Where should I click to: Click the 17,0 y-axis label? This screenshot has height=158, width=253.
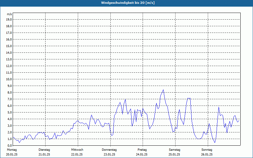[x=9, y=33]
